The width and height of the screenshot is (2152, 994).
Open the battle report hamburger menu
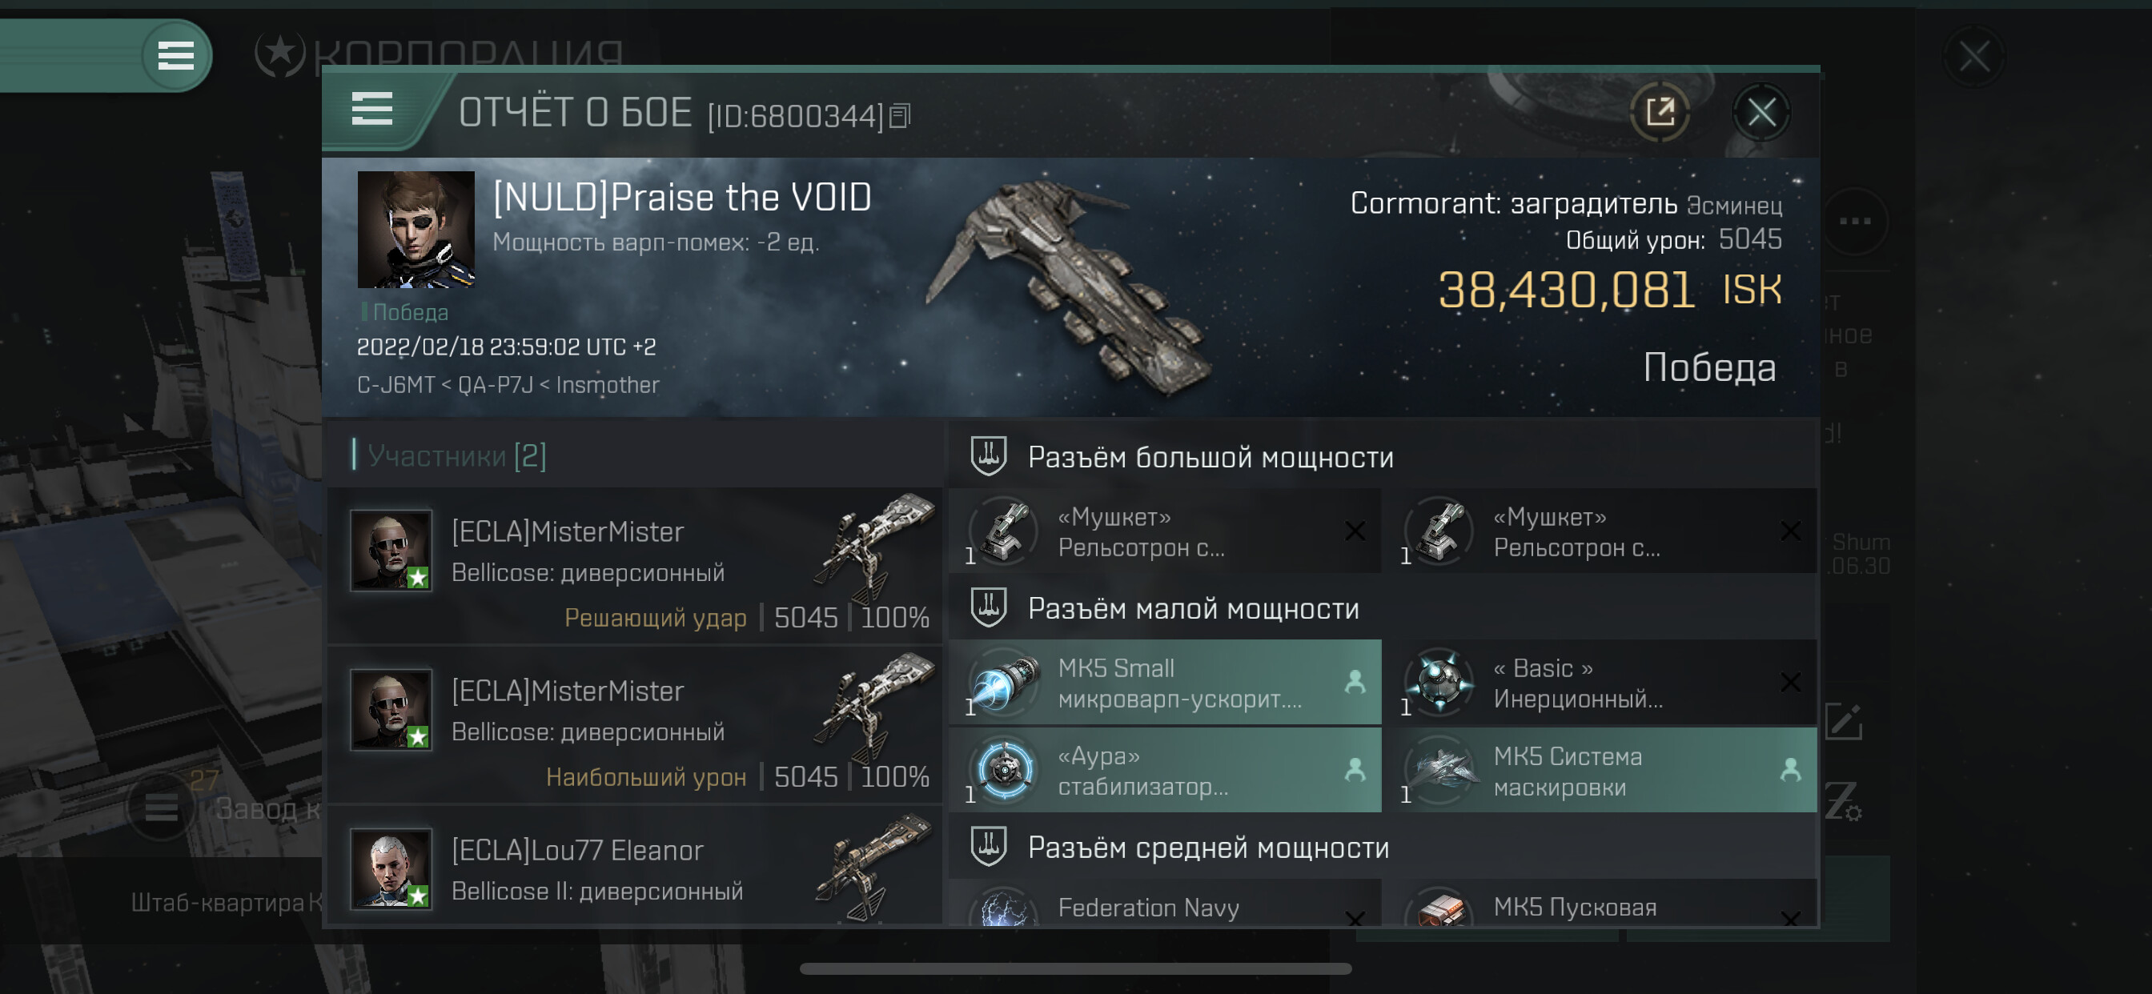coord(371,110)
